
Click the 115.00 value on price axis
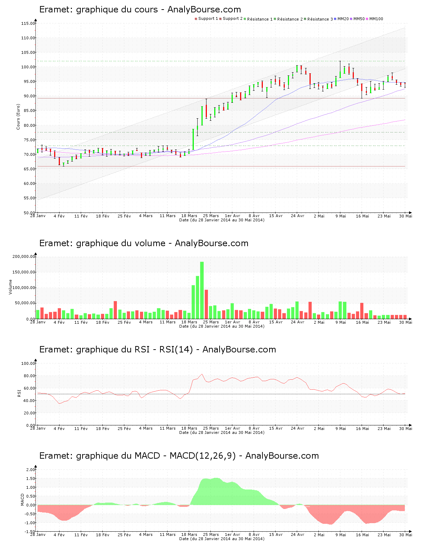coord(28,23)
